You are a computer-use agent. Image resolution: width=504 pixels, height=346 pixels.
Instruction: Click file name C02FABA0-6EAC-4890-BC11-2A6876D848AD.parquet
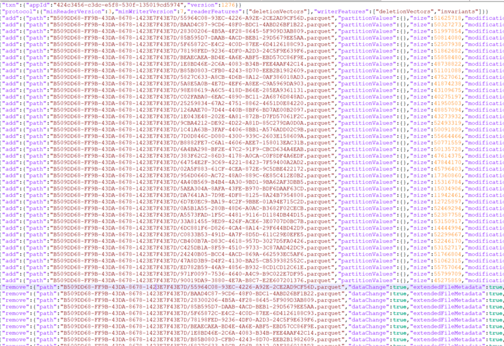(255, 97)
